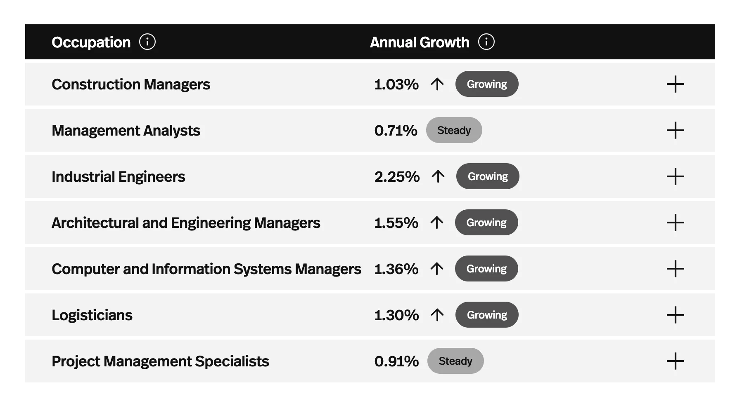Click the Occupation column header
Image resolution: width=735 pixels, height=408 pixels.
91,42
